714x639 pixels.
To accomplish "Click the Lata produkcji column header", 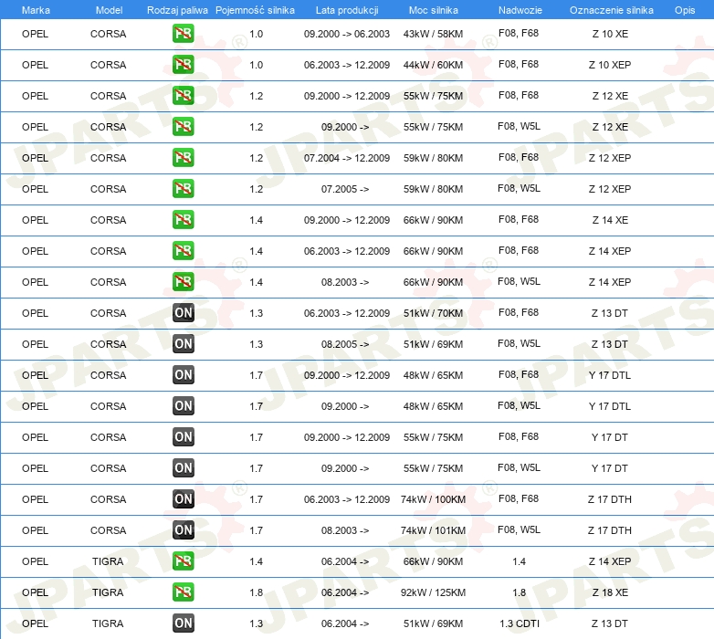I will 347,10.
